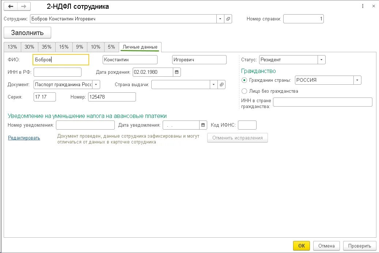Switch to the 13% tab
Image resolution: width=379 pixels, height=253 pixels.
12,47
